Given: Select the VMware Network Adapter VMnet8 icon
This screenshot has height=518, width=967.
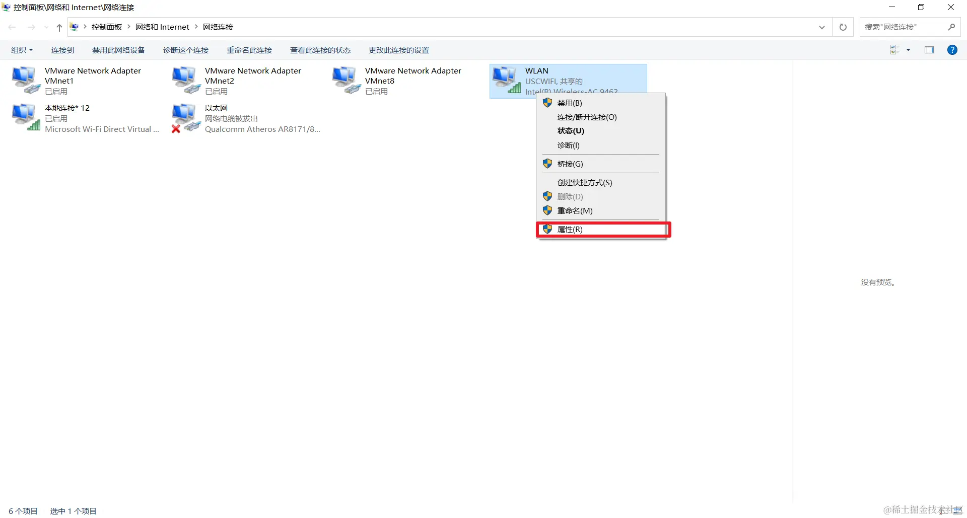Looking at the screenshot, I should (x=346, y=81).
